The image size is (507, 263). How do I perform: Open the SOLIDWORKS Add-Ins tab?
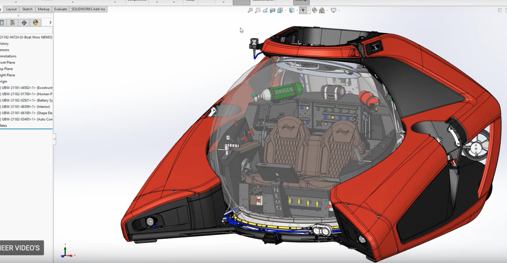[x=88, y=9]
